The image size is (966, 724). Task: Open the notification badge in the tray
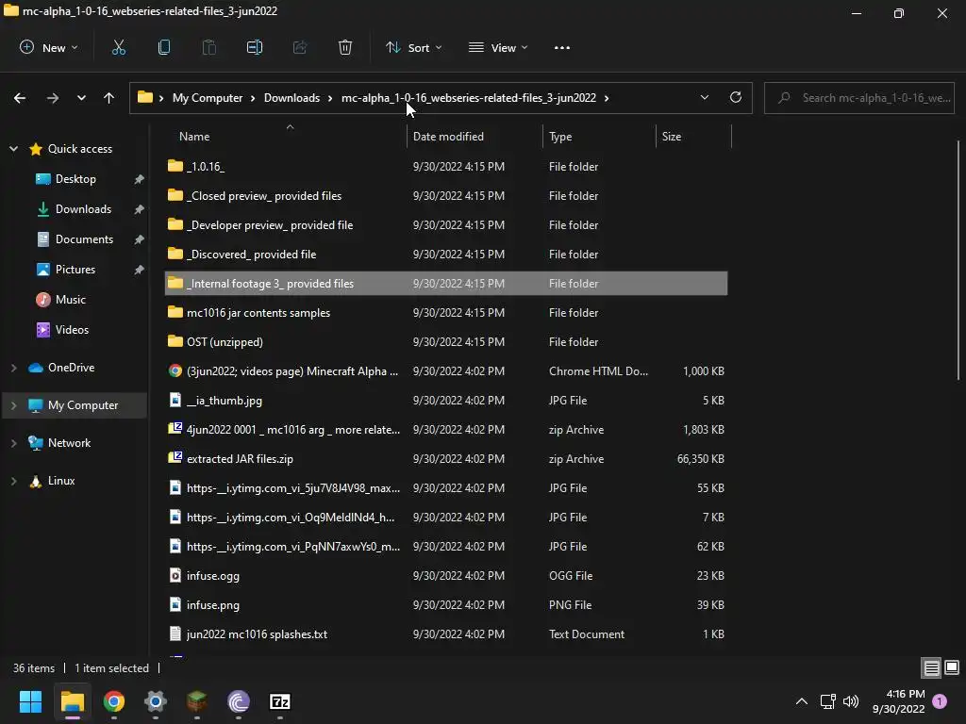[x=940, y=700]
